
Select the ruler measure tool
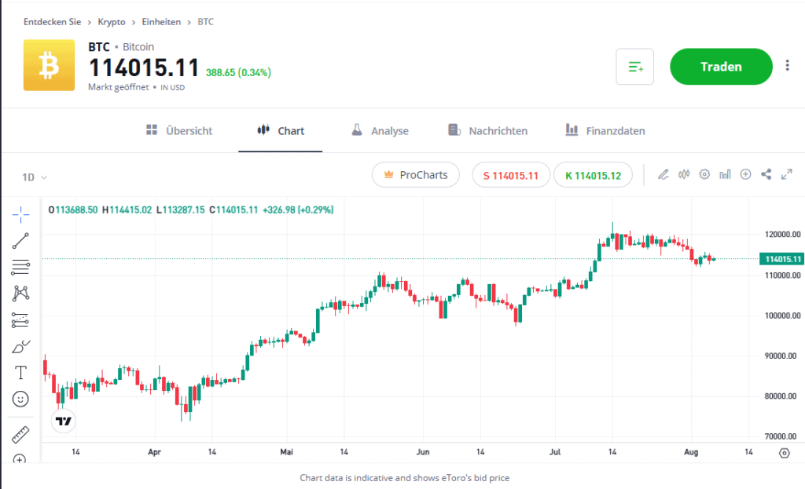pos(20,434)
